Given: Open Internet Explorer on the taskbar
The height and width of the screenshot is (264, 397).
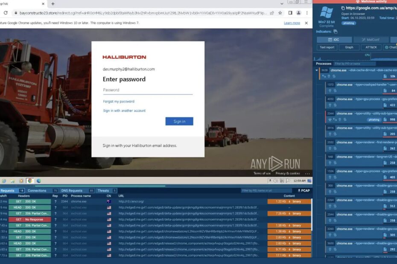Looking at the screenshot, I should (4, 181).
